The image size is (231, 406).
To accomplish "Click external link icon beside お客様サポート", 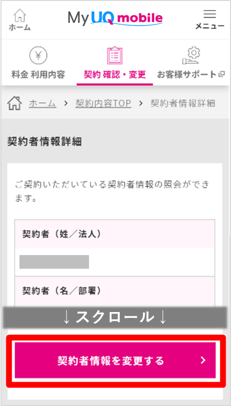I will (x=221, y=75).
